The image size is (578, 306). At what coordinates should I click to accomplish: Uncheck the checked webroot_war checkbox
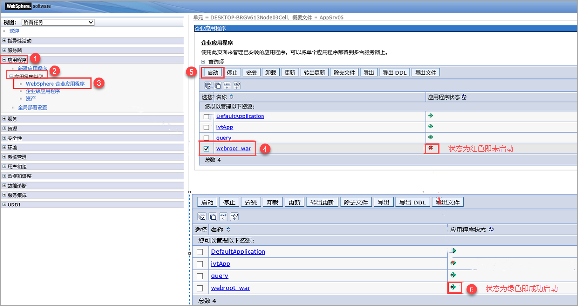206,149
